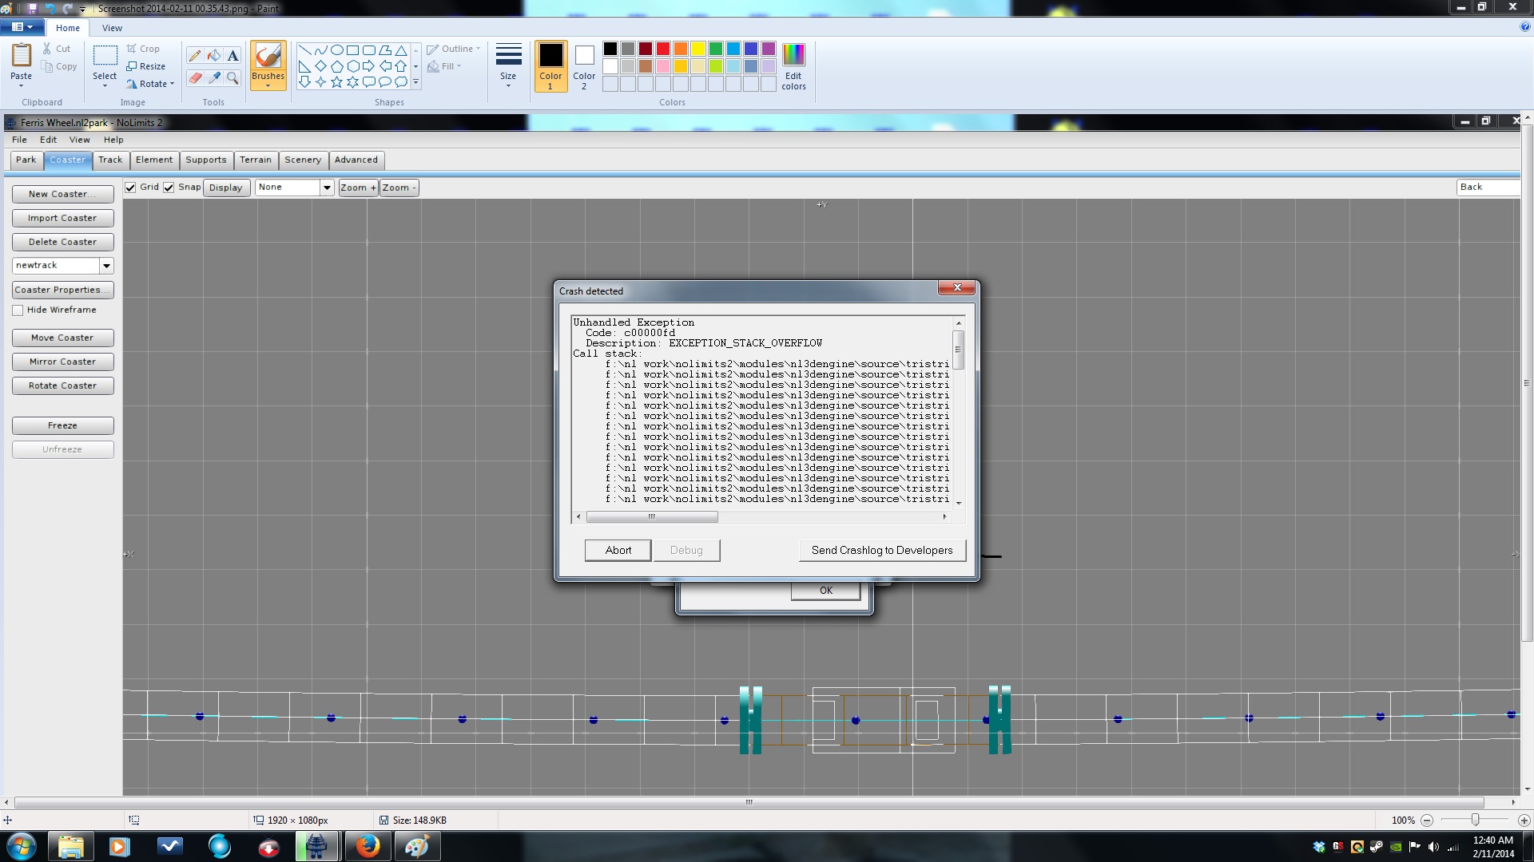Viewport: 1534px width, 862px height.
Task: Toggle Grid checkbox in NoLimits screenshot
Action: pos(130,188)
